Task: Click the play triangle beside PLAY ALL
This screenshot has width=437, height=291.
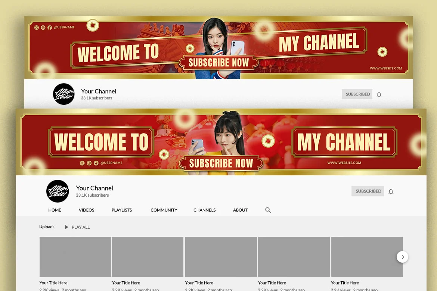Action: pyautogui.click(x=66, y=227)
